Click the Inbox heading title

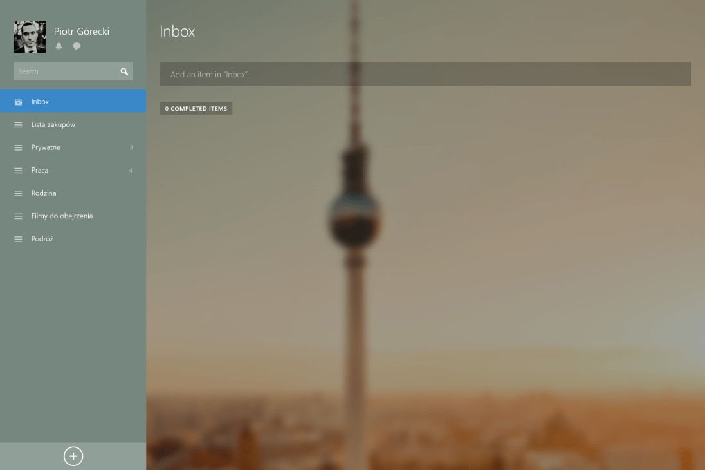click(x=177, y=32)
